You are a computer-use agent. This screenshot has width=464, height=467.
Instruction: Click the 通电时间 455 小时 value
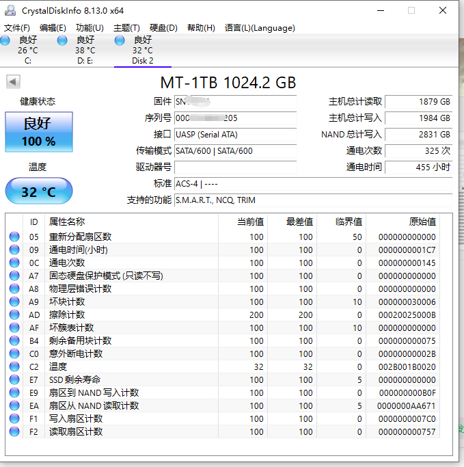coord(419,168)
